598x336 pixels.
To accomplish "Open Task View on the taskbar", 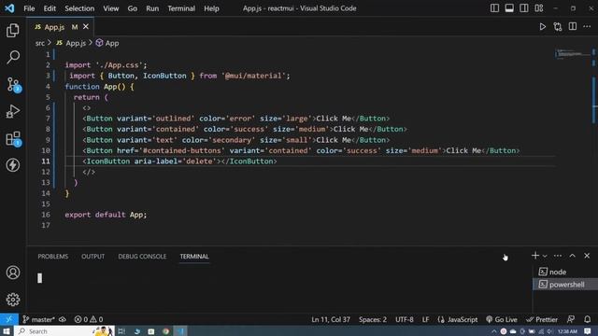I will [121, 331].
